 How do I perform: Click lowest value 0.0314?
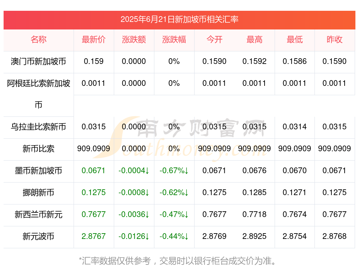tap(295, 126)
